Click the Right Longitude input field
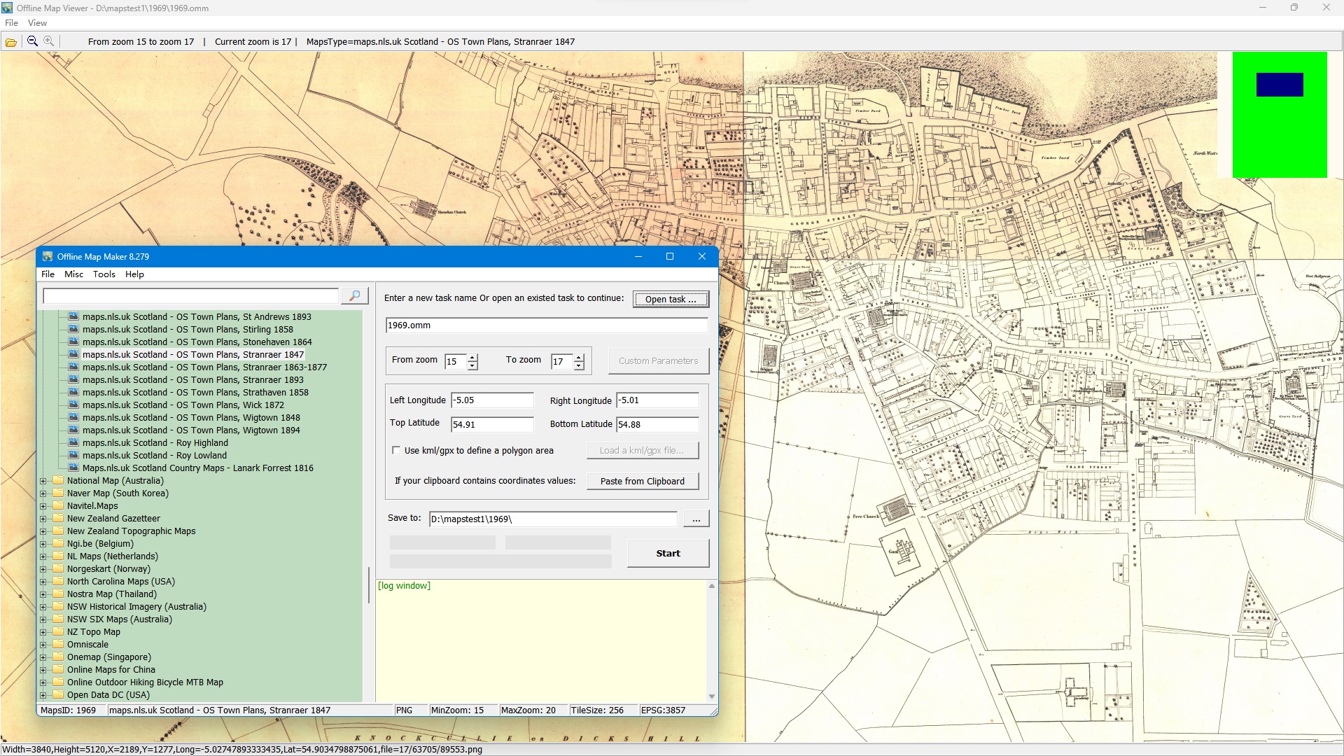Image resolution: width=1344 pixels, height=756 pixels. (657, 400)
